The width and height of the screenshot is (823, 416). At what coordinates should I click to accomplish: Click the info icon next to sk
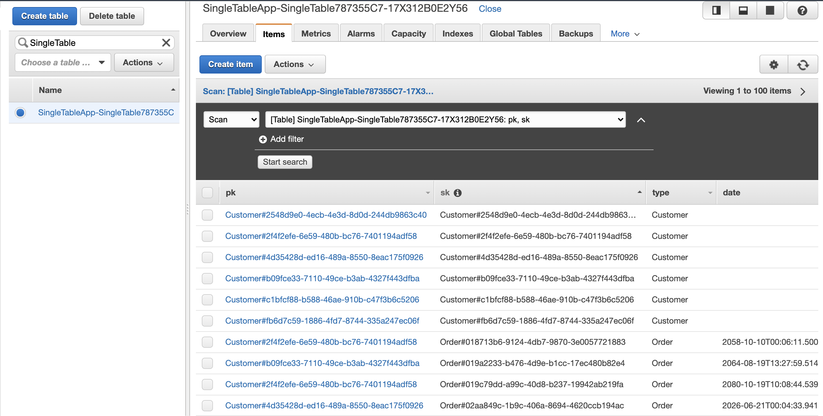457,193
